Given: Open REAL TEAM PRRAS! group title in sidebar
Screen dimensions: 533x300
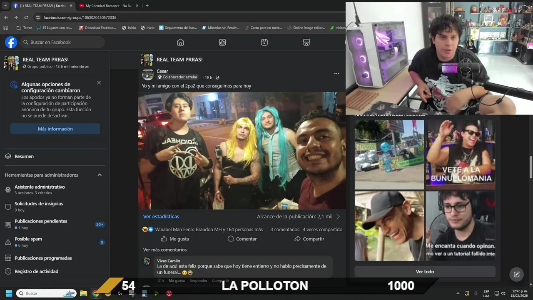Looking at the screenshot, I should tap(45, 60).
